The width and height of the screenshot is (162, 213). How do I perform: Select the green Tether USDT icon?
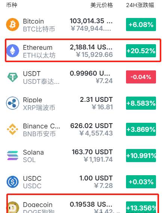[x=12, y=77]
